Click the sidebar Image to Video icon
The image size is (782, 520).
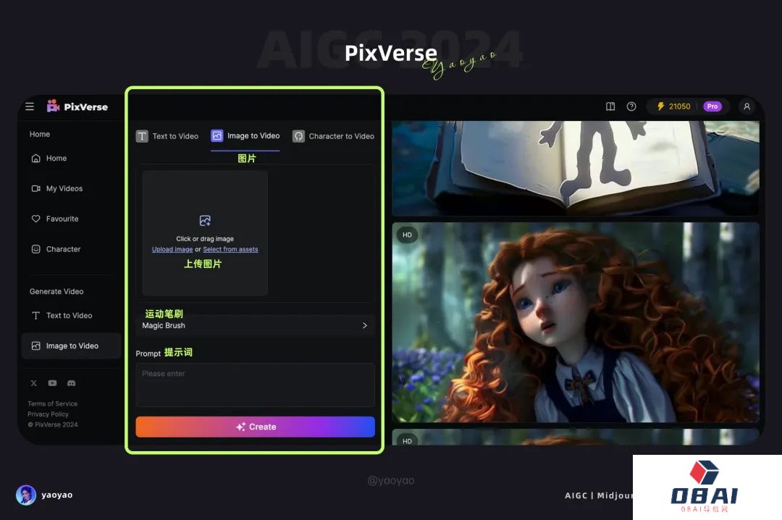(36, 346)
